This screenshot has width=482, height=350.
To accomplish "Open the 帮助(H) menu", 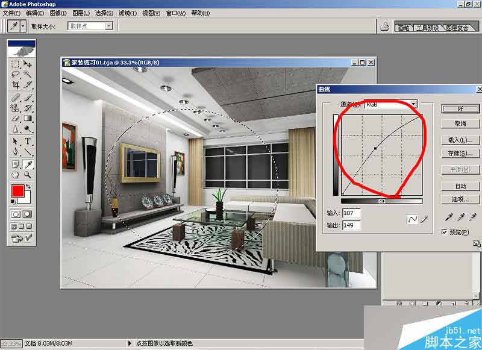I will 201,13.
